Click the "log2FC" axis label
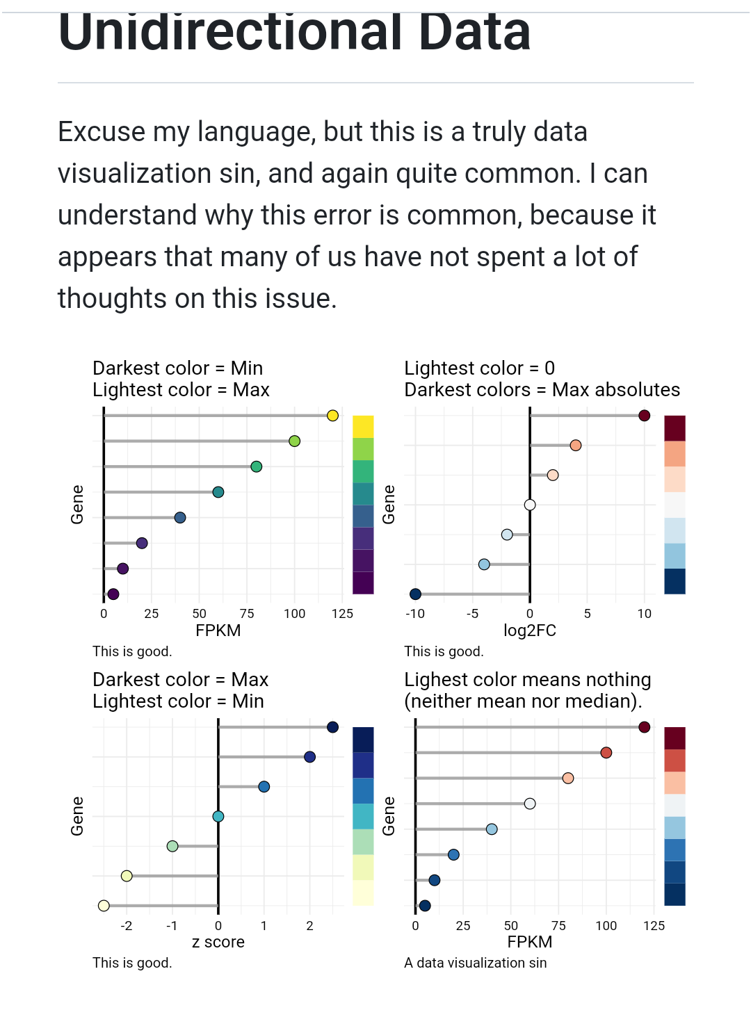Screen dimensions: 751x1017 530,630
